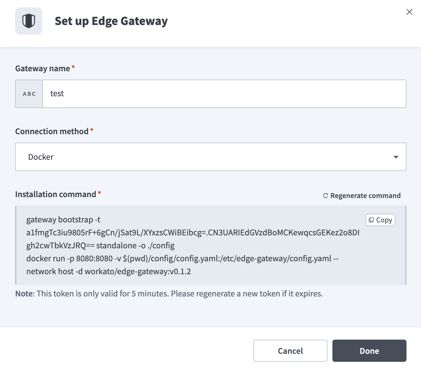The height and width of the screenshot is (372, 421).
Task: Click the X close icon at top right
Action: [409, 12]
